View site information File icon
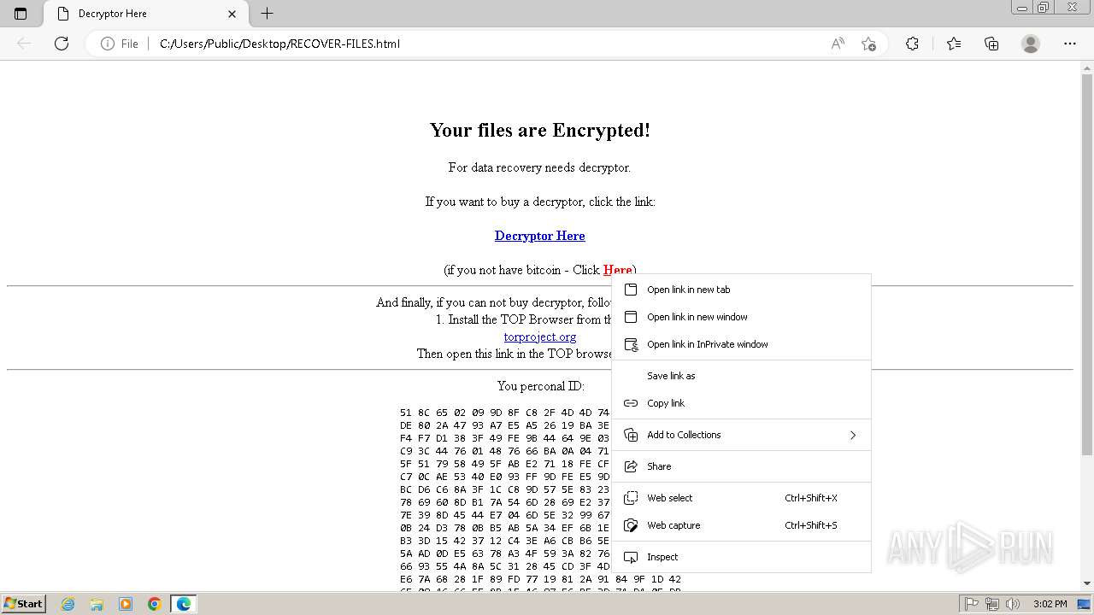 pyautogui.click(x=120, y=44)
